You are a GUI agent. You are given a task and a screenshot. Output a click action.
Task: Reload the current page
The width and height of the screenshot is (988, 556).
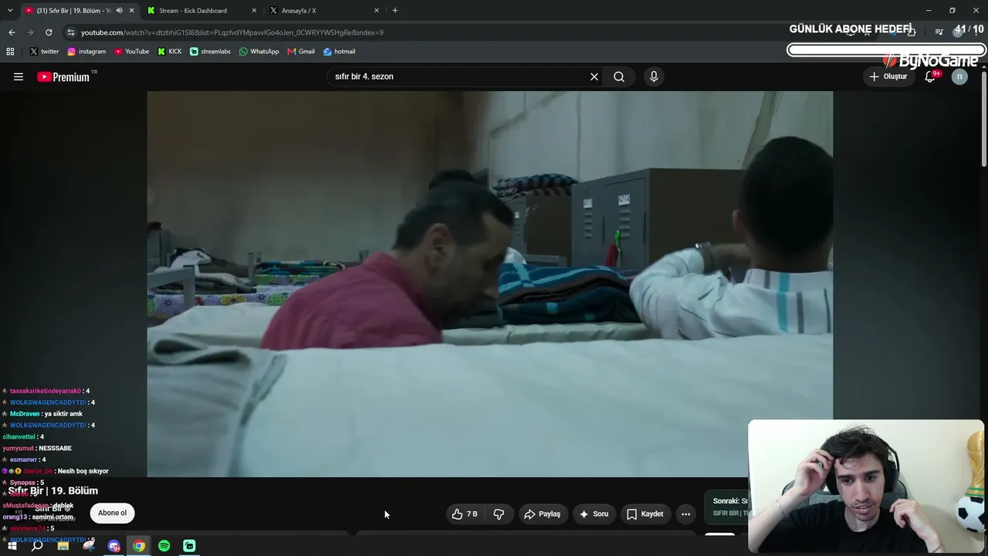point(49,32)
